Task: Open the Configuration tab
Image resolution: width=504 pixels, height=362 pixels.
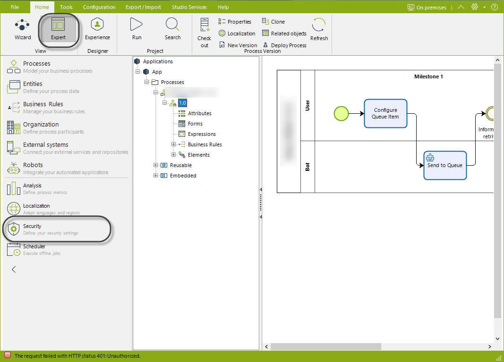Action: (x=99, y=7)
